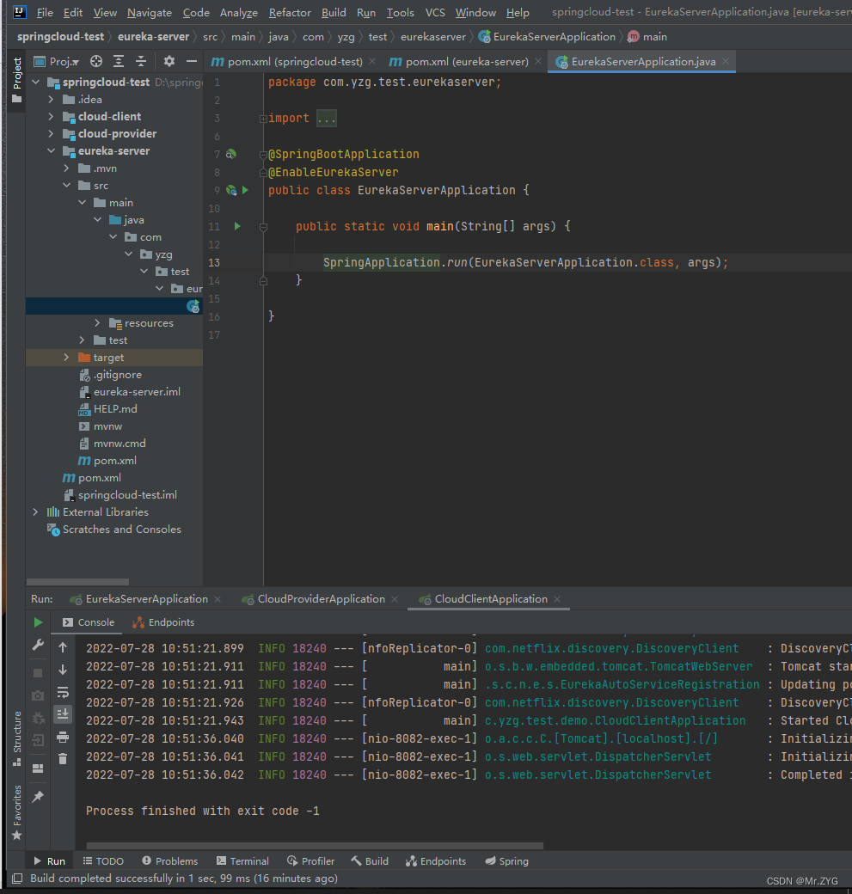Select opened file with the locate target icon
The height and width of the screenshot is (894, 852).
click(96, 61)
